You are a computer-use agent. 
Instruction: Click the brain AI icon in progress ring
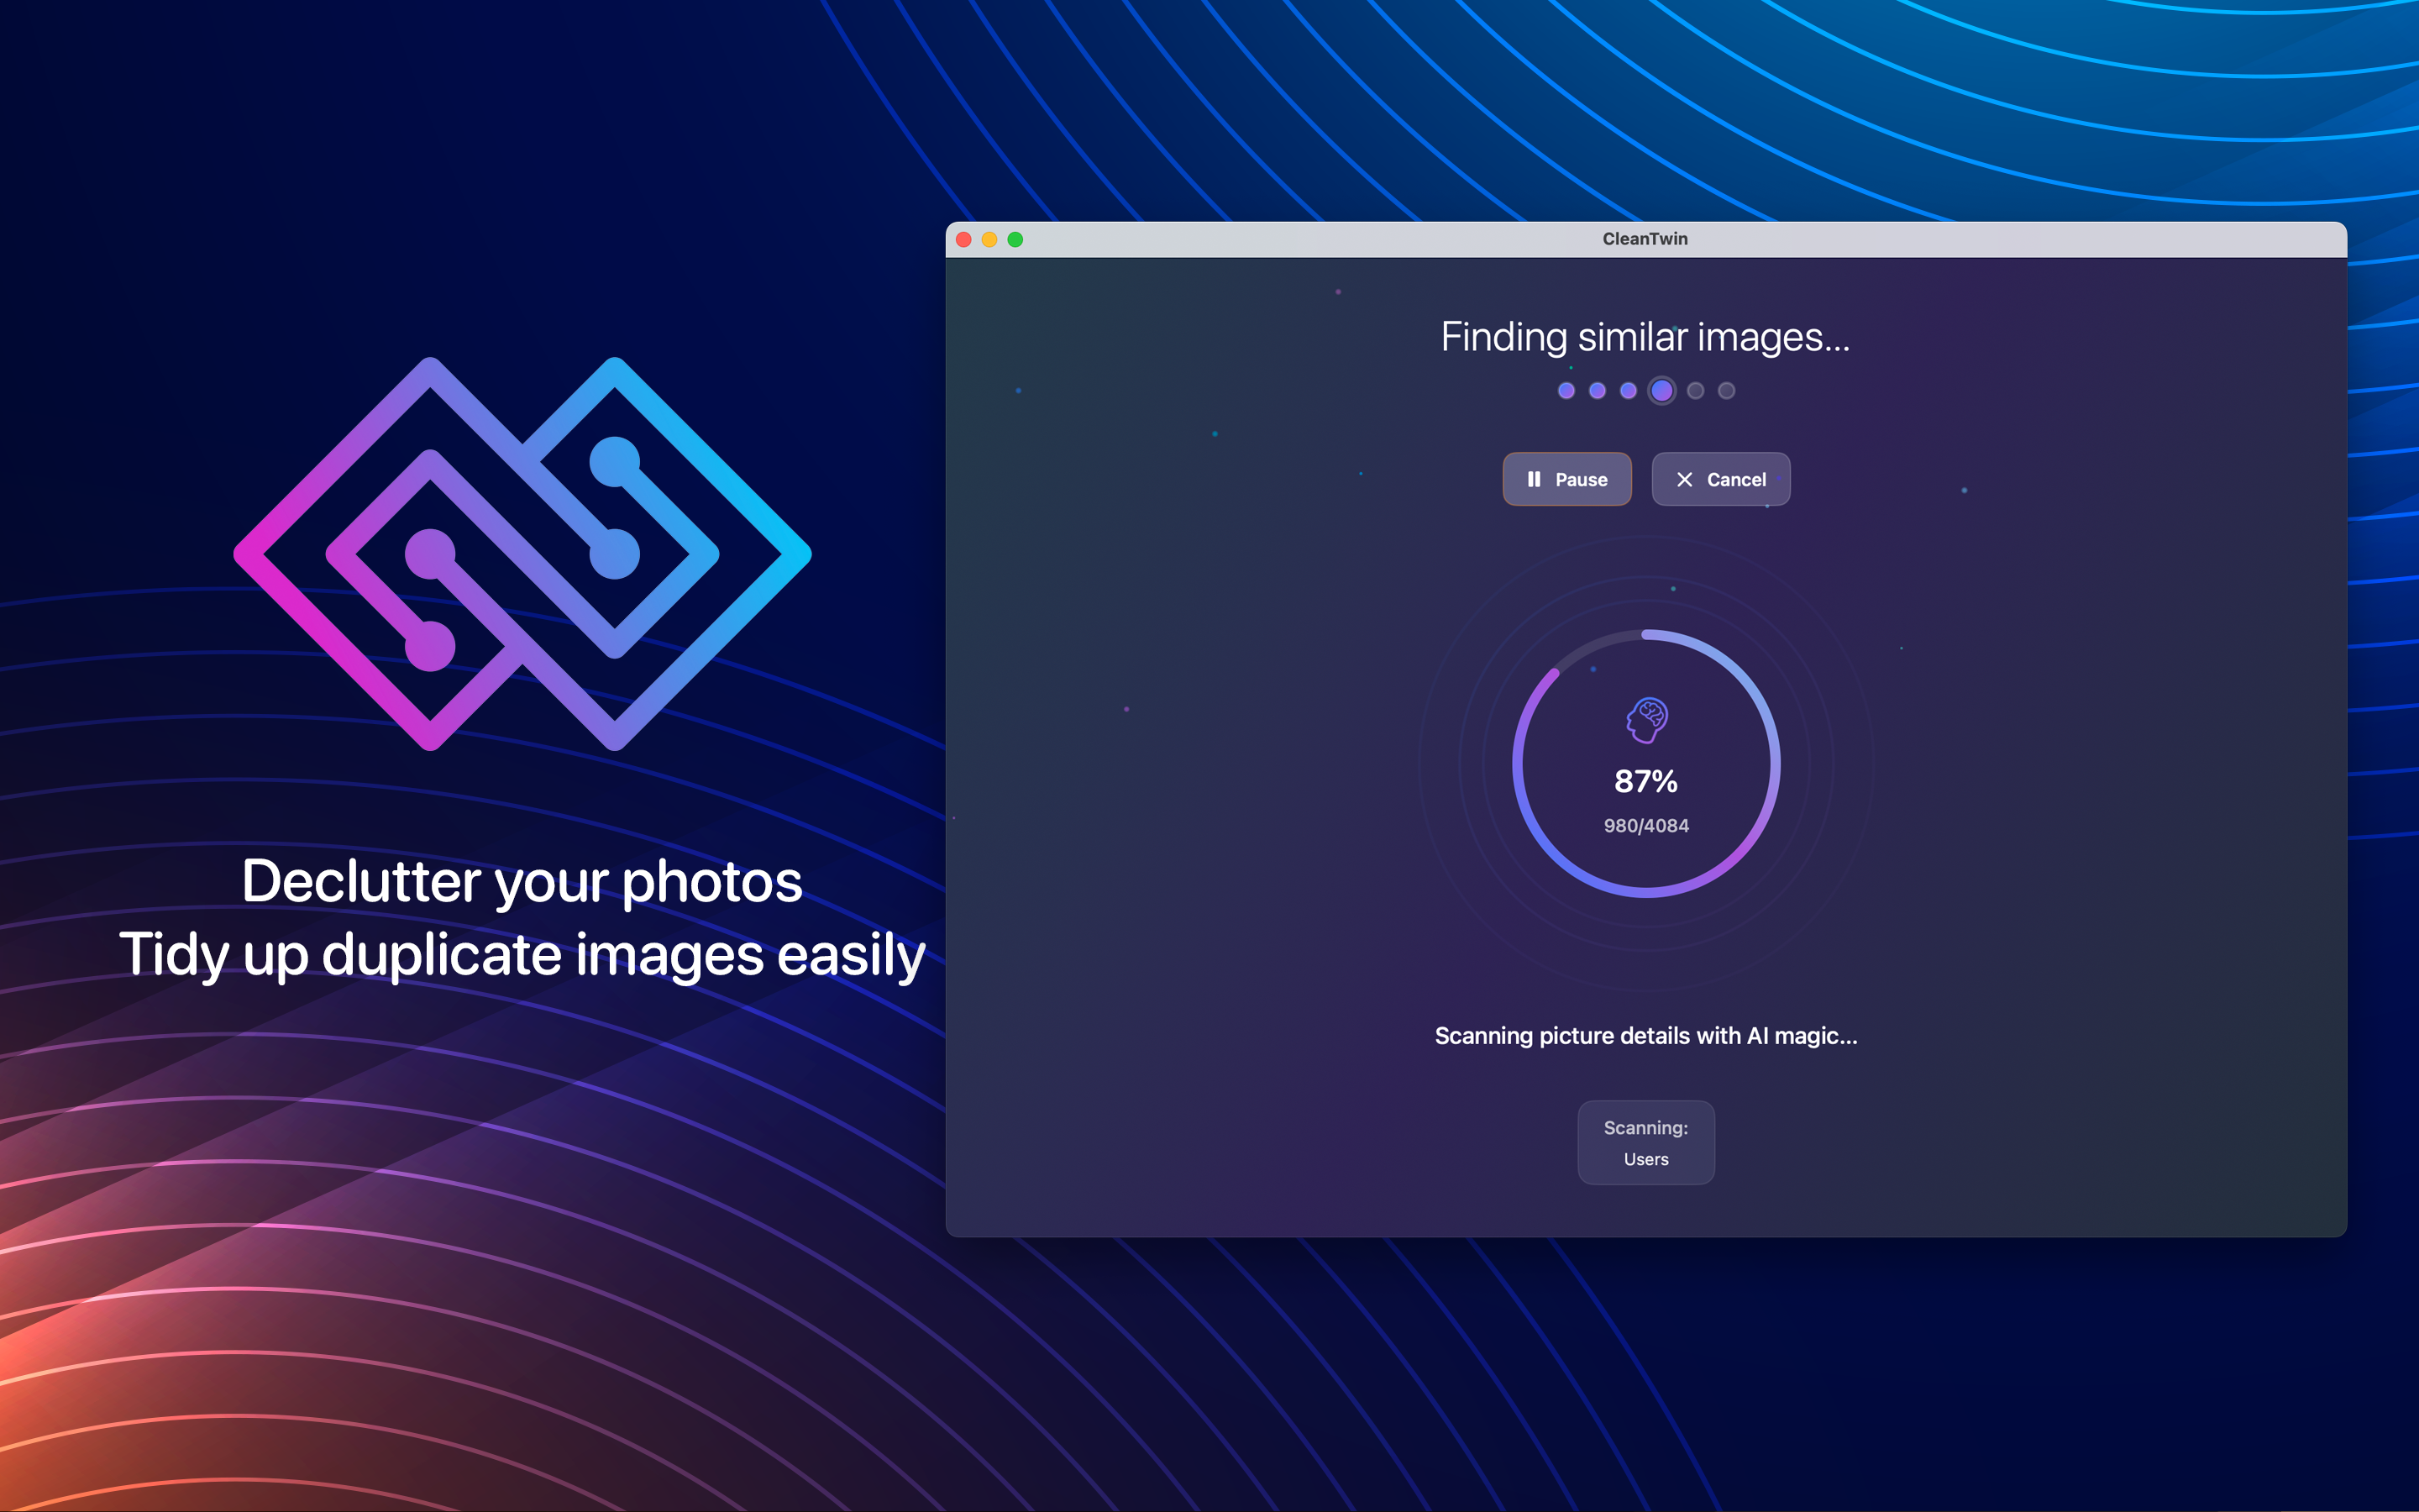pos(1646,720)
